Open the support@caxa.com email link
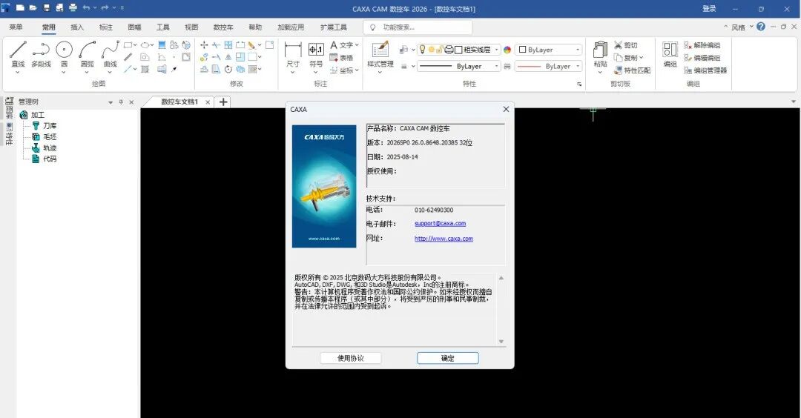Image resolution: width=801 pixels, height=418 pixels. (x=440, y=224)
